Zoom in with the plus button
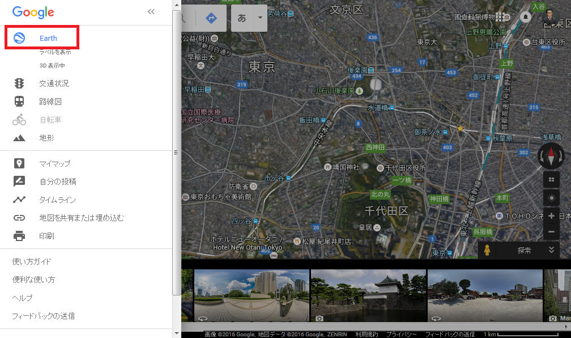This screenshot has width=571, height=338. pos(551,216)
